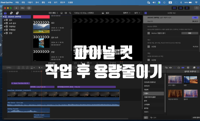Select the 색상으로 페이드 transition thumbnail
This screenshot has width=200, height=121.
175,94
